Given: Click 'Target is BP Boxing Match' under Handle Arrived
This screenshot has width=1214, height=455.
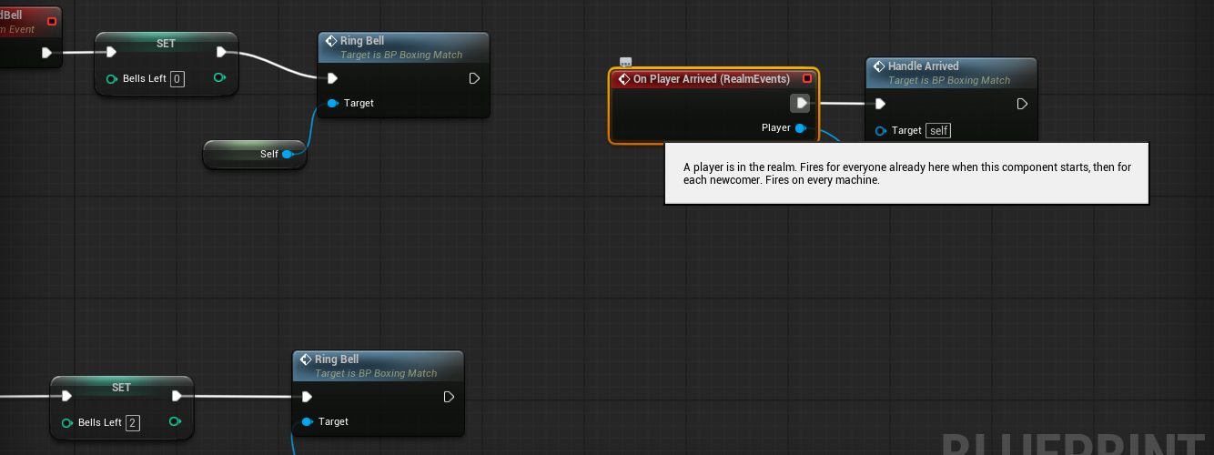Looking at the screenshot, I should (949, 80).
